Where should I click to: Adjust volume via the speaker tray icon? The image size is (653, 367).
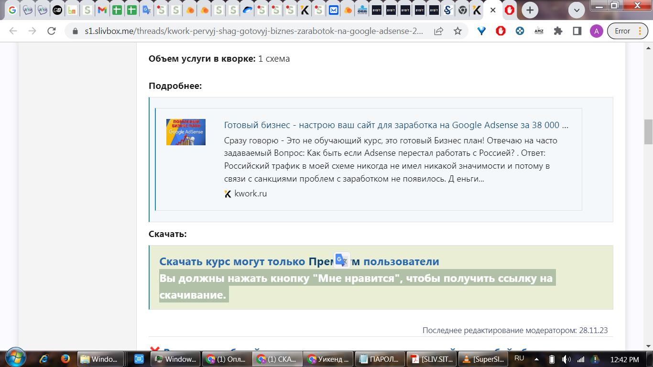coord(566,359)
